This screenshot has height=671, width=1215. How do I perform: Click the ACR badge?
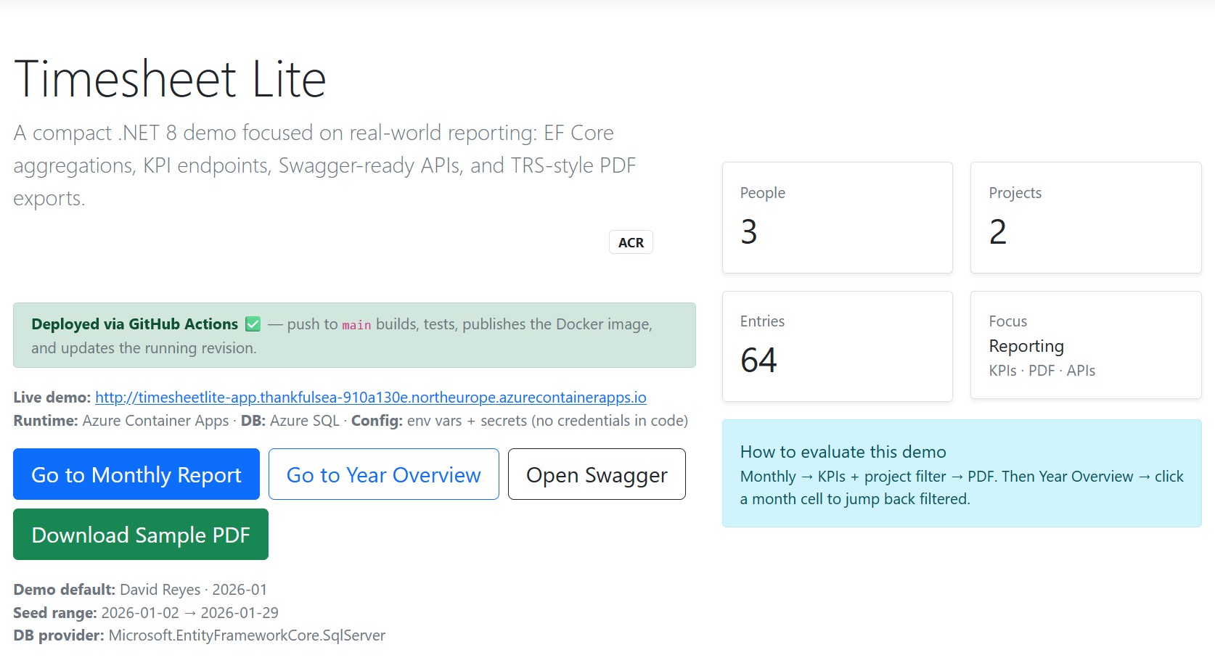click(631, 242)
